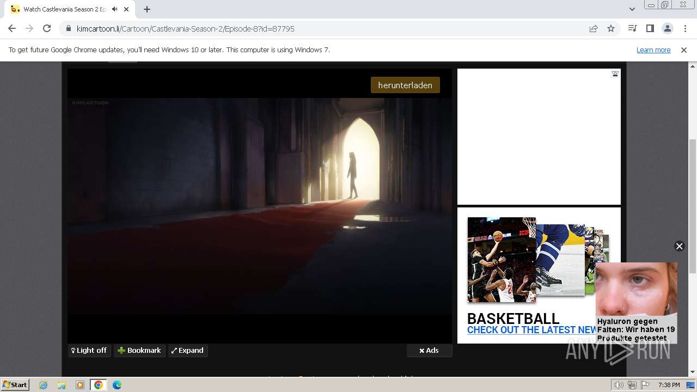
Task: Click the 7:38 PM taskbar clock
Action: point(669,385)
